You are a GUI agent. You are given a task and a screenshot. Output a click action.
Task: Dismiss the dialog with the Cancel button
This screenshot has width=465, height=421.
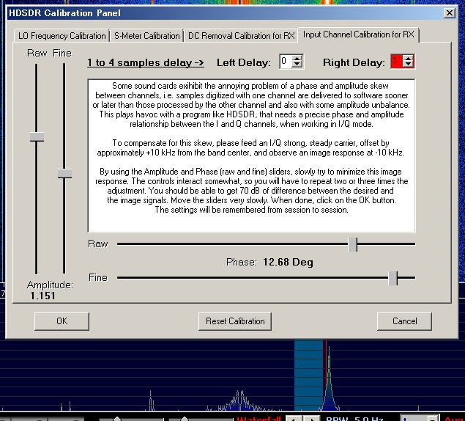point(404,321)
